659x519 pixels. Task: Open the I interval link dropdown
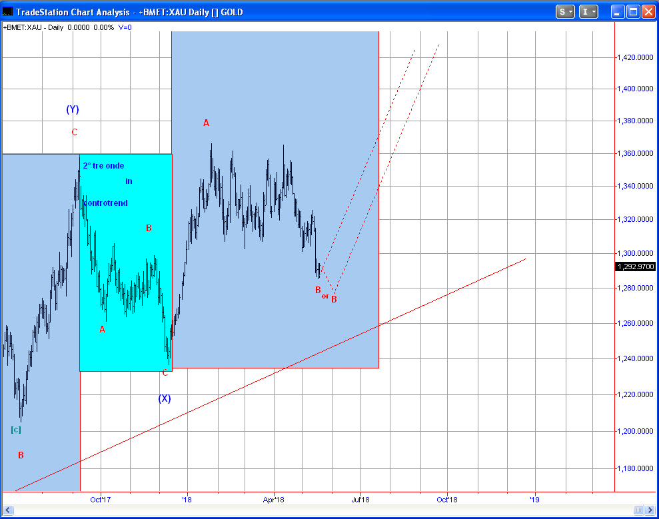[x=588, y=12]
